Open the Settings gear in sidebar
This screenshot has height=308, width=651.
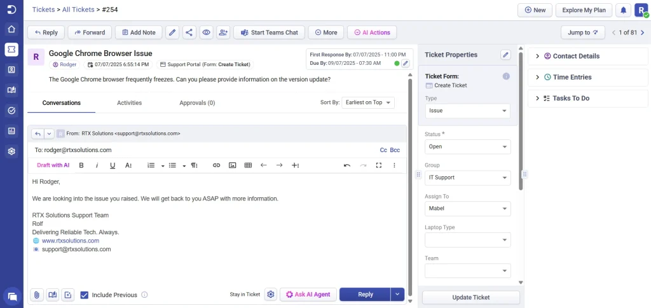click(11, 151)
